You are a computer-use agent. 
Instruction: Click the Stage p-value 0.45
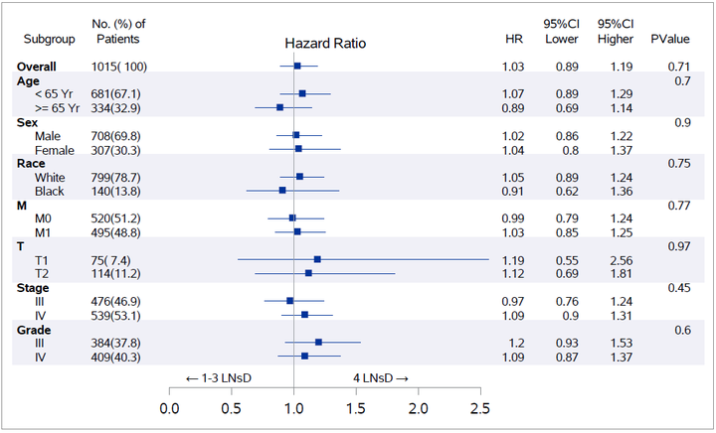[679, 288]
